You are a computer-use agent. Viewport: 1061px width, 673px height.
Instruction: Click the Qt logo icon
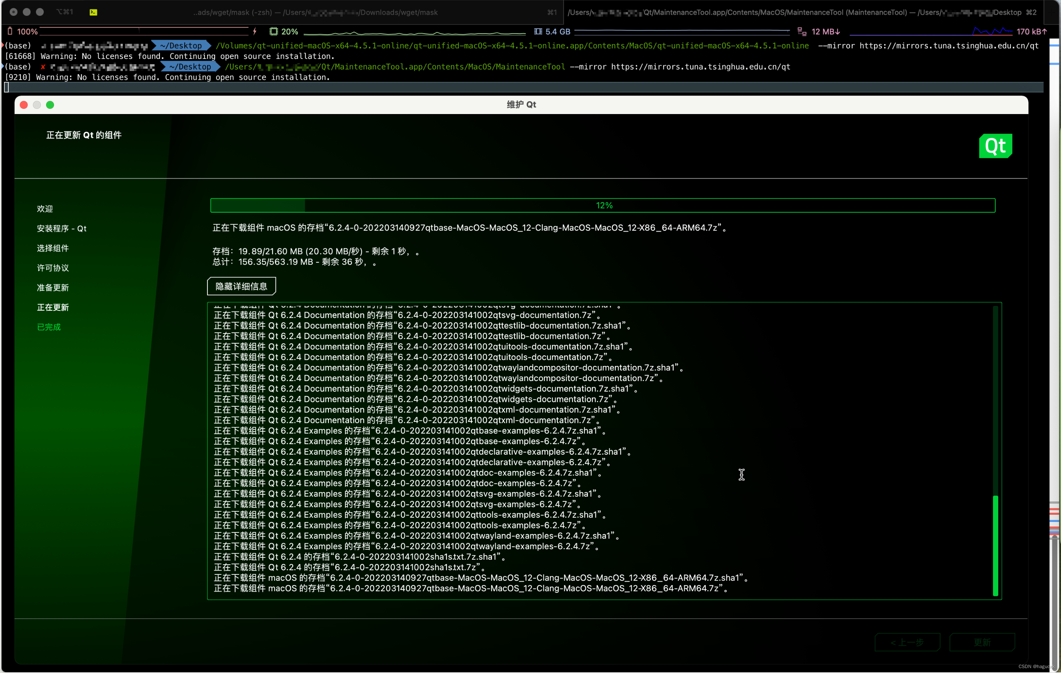click(995, 146)
